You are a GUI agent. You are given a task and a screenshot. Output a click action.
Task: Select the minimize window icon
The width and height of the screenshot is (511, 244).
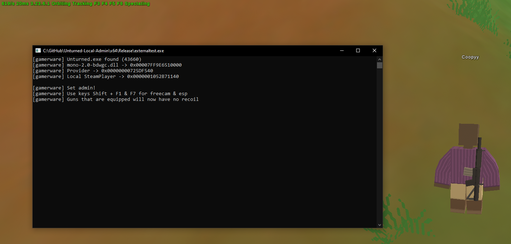342,50
